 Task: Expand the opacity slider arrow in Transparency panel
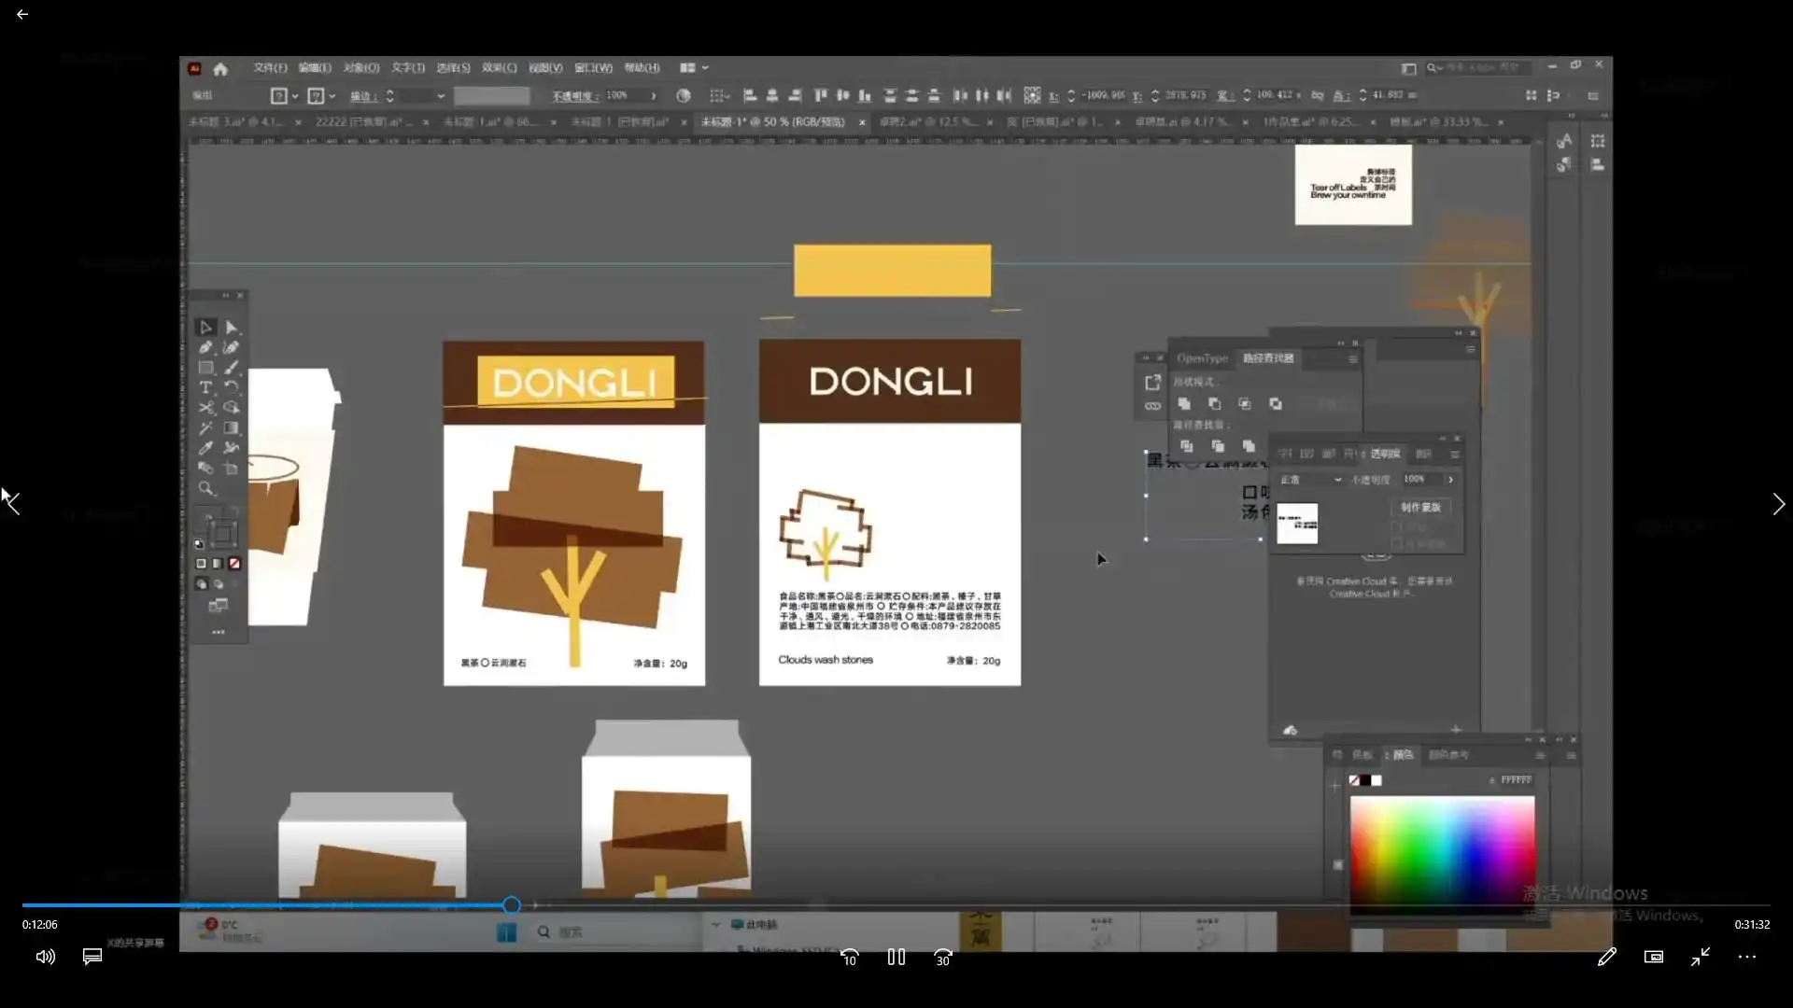[x=1450, y=480]
